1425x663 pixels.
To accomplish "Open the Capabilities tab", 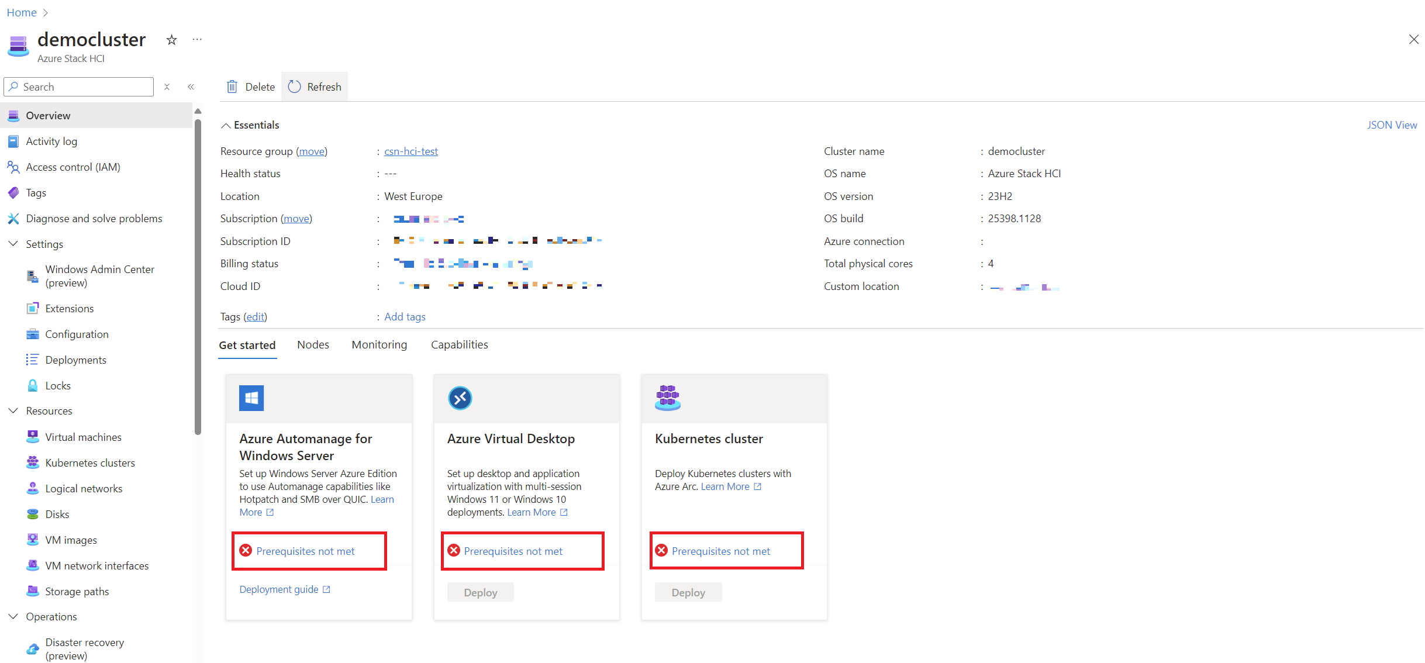I will (x=459, y=345).
